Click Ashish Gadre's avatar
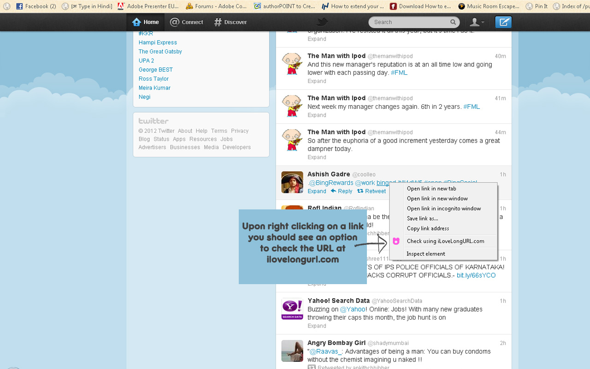The width and height of the screenshot is (590, 369). click(292, 182)
